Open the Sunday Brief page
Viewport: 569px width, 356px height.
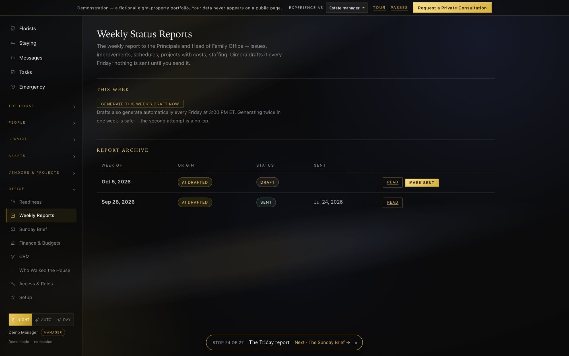point(41,229)
